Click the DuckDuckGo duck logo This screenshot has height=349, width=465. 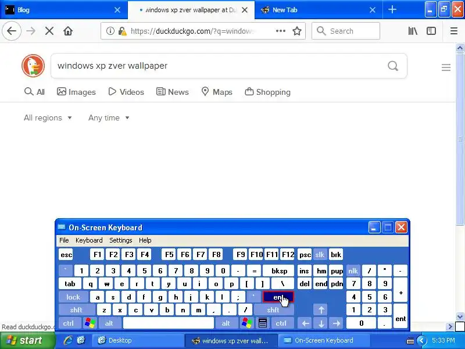click(33, 66)
